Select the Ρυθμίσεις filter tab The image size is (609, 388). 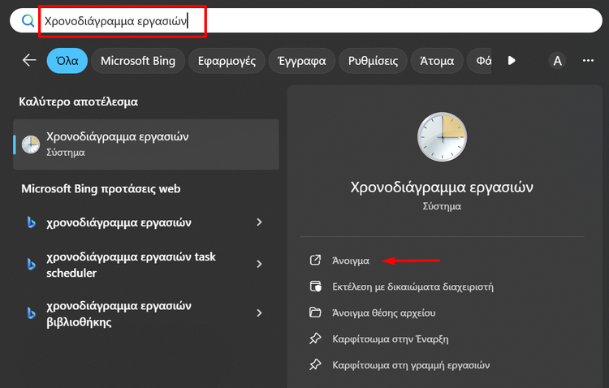373,61
